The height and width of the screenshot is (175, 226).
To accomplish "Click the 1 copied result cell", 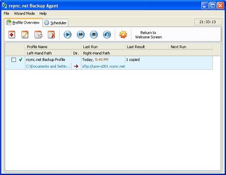I will (133, 60).
